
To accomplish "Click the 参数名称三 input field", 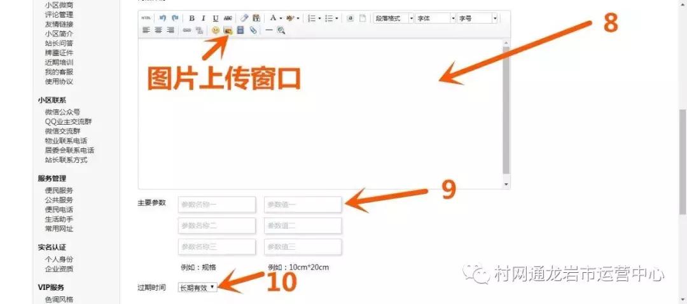I will [x=217, y=247].
